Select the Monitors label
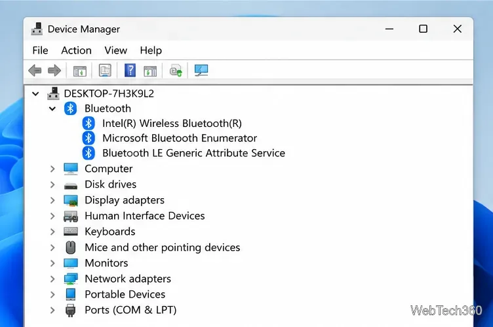493x327 pixels. pyautogui.click(x=107, y=263)
